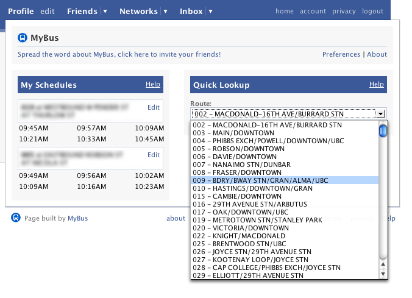The width and height of the screenshot is (412, 298).
Task: Click about link in footer
Action: click(x=176, y=218)
